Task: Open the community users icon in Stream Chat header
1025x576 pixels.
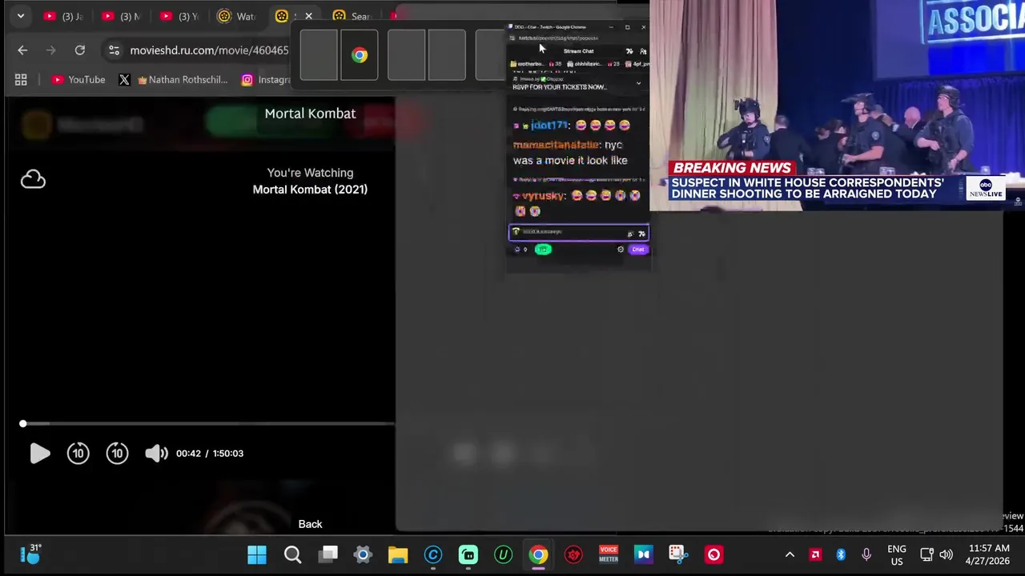Action: [x=643, y=51]
